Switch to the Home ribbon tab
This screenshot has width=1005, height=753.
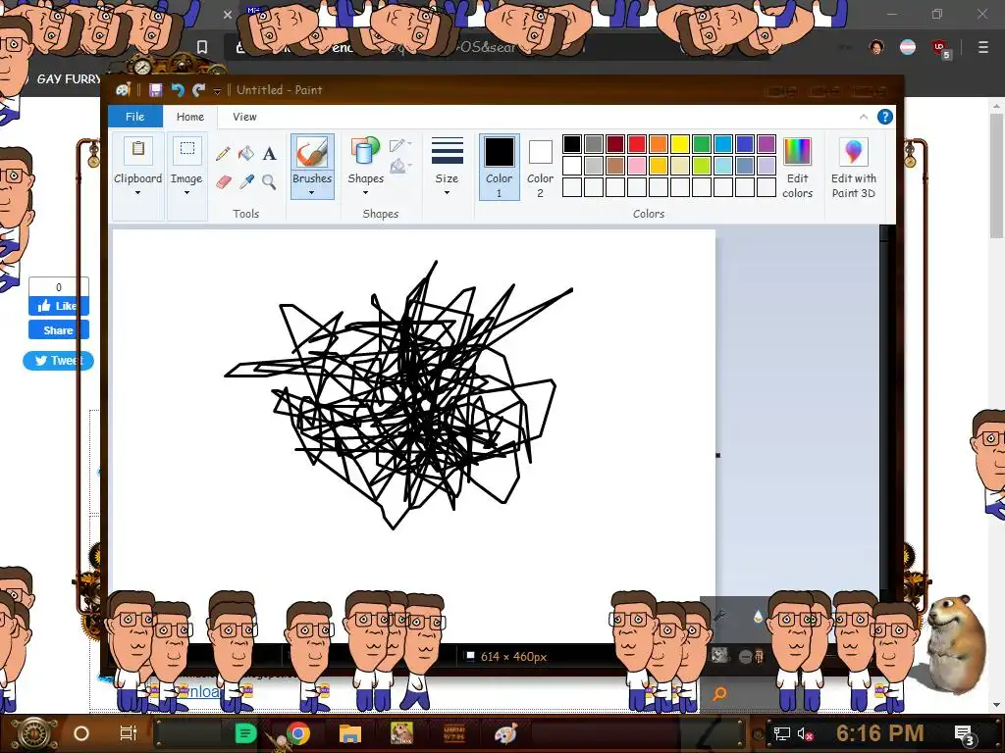pyautogui.click(x=190, y=117)
